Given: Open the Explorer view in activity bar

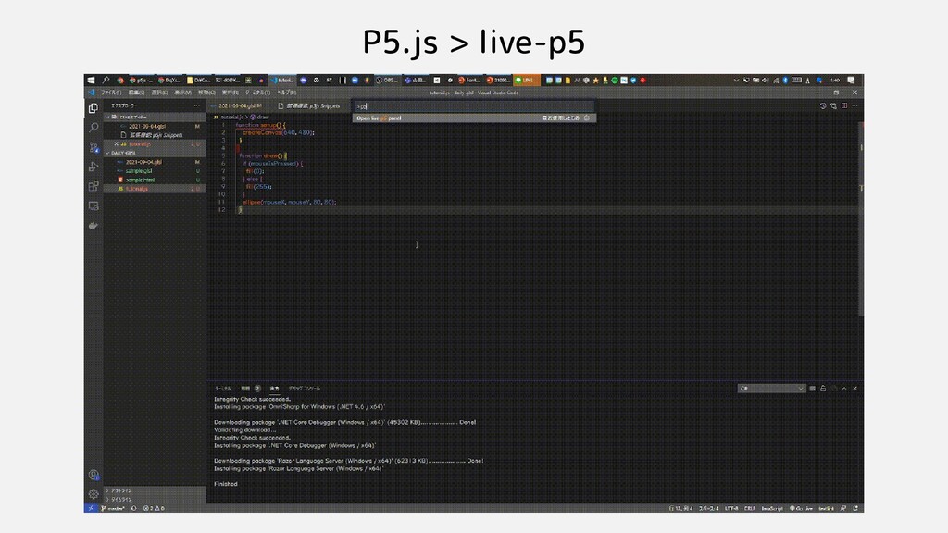Looking at the screenshot, I should [x=94, y=108].
